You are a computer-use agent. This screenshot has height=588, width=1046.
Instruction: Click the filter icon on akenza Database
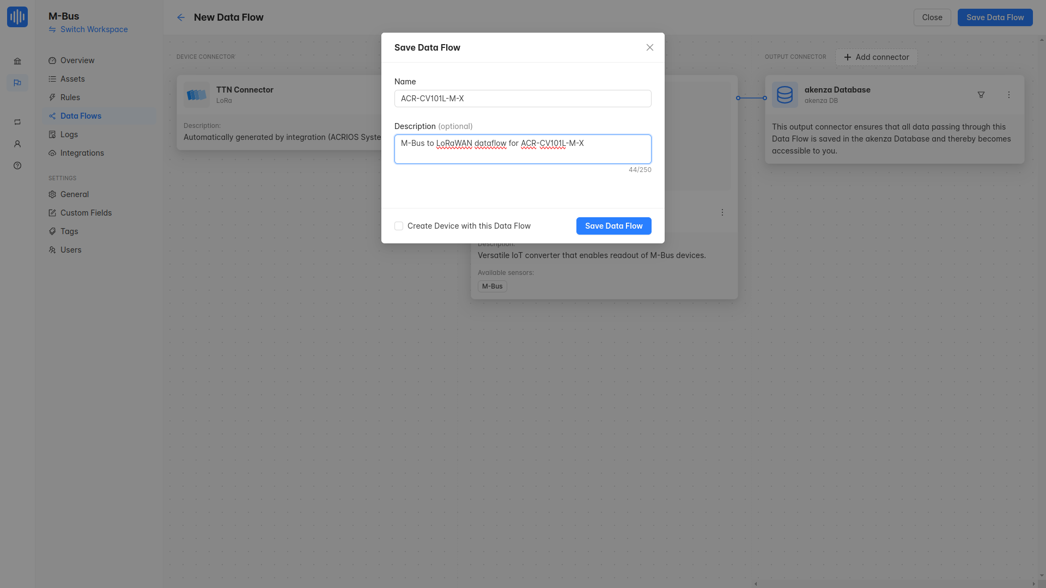pos(981,95)
